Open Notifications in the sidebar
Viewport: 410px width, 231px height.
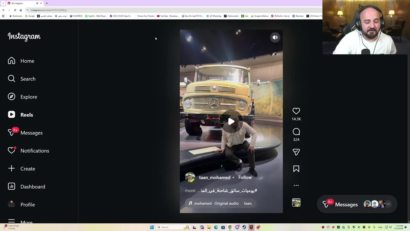click(x=29, y=151)
